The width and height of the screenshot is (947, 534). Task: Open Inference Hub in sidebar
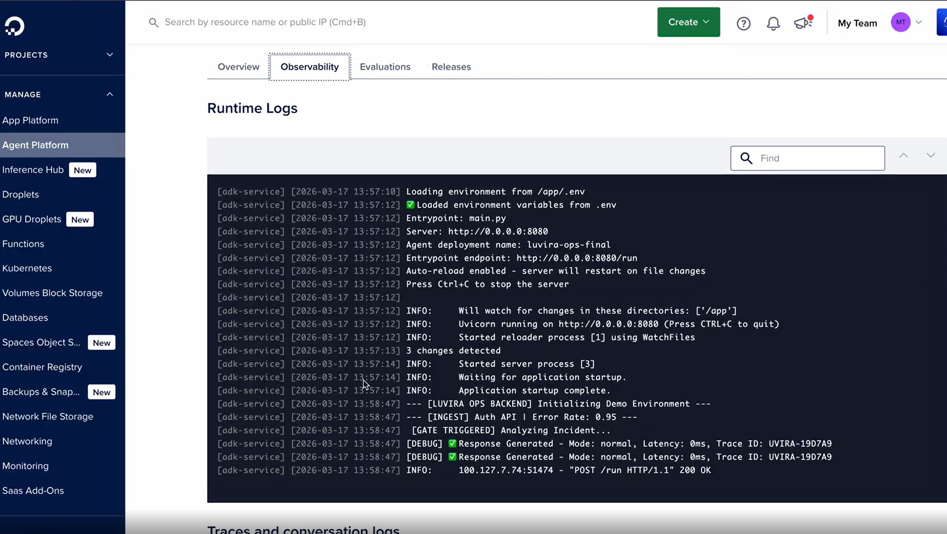(33, 170)
